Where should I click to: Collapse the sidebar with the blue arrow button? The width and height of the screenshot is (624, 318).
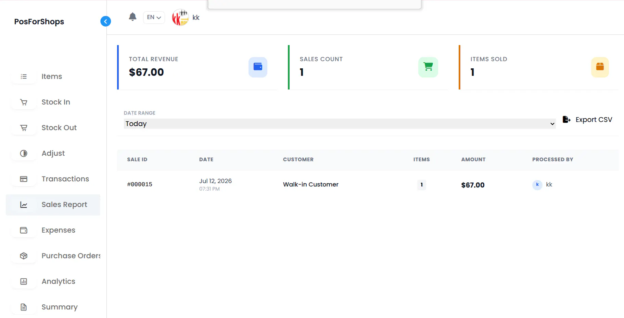pos(105,21)
